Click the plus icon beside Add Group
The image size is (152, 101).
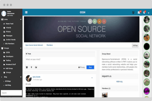pyautogui.click(x=4, y=68)
